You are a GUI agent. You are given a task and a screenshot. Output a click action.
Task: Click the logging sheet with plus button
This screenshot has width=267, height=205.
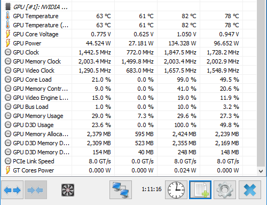[200, 190]
